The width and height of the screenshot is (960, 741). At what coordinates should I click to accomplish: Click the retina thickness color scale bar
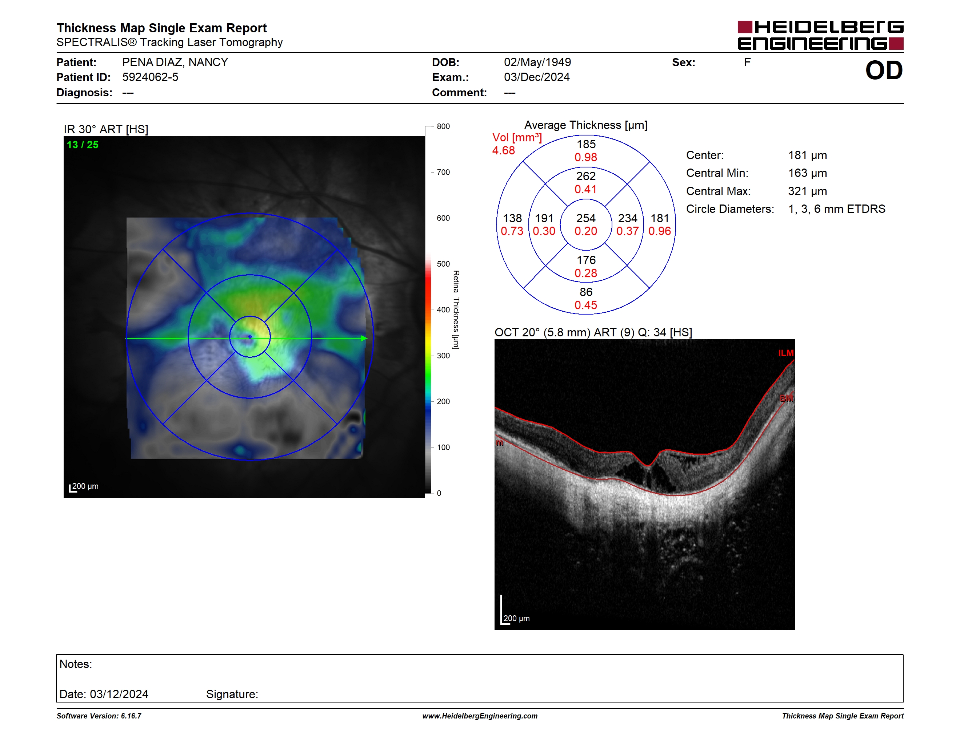[428, 310]
